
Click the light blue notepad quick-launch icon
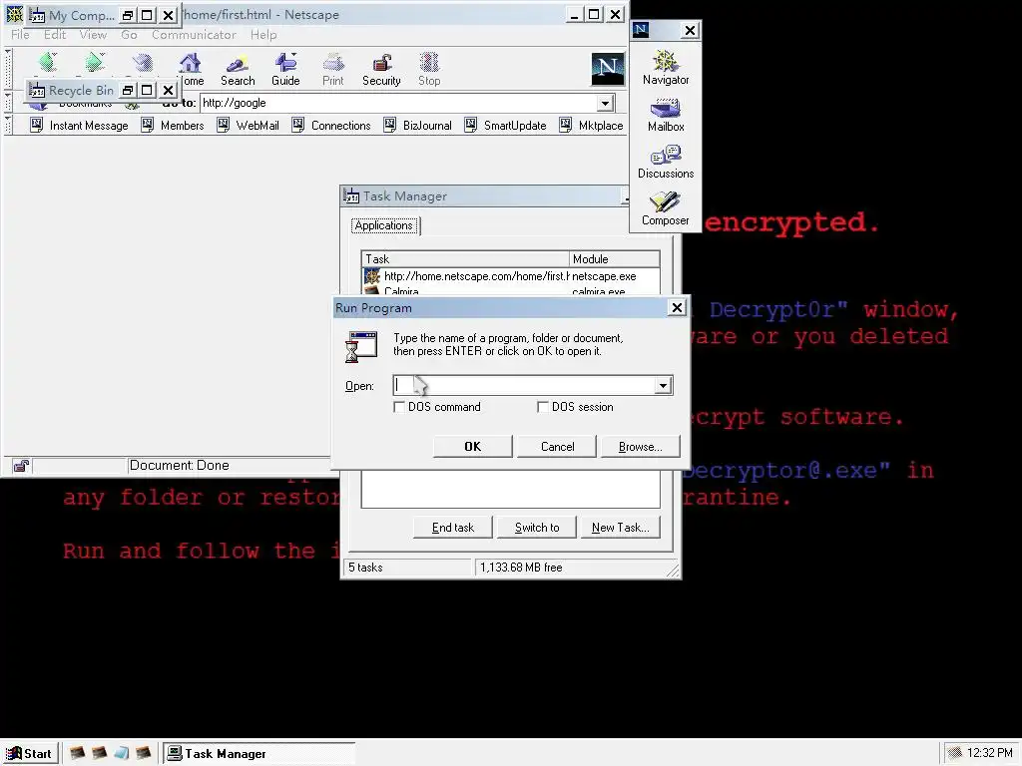[121, 753]
